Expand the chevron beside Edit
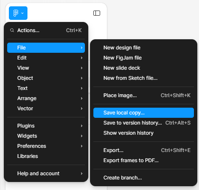Viewport: 199px width, 190px height. (x=82, y=58)
